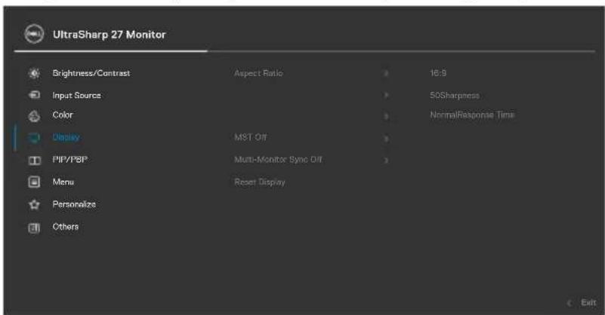605x315 pixels.
Task: Click the 16:9 aspect ratio value
Action: 438,73
